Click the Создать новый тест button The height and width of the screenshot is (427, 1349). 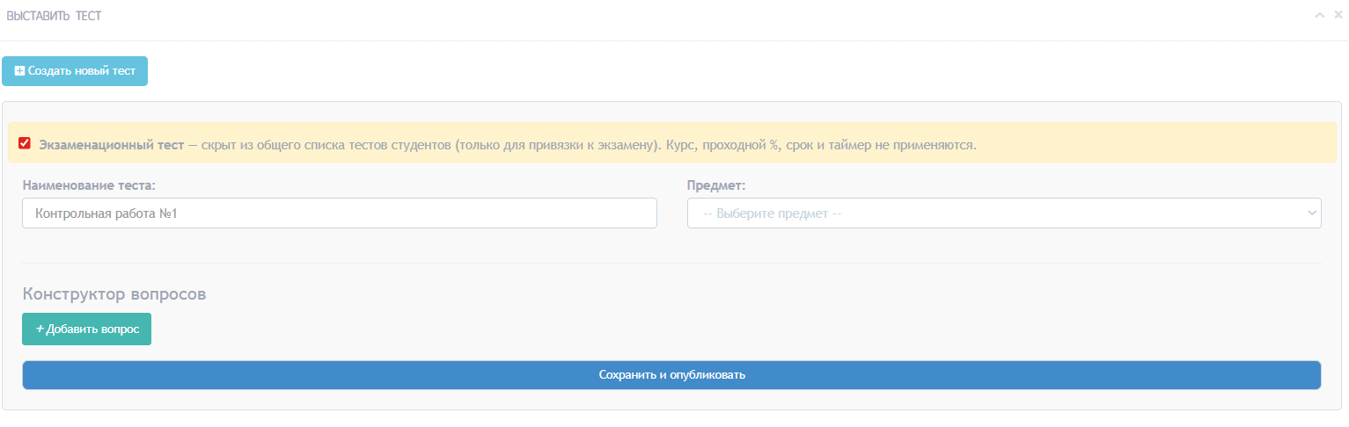(75, 71)
